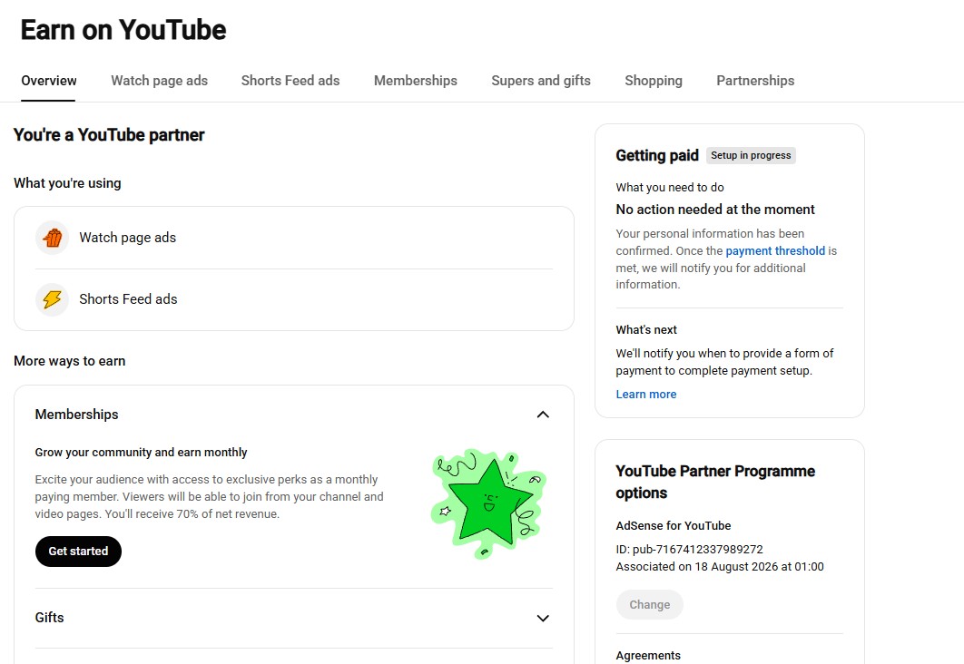This screenshot has height=664, width=964.
Task: Open the Shopping tab
Action: coord(654,81)
